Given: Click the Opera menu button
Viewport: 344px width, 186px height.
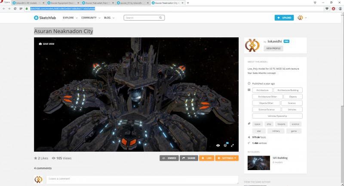Looking at the screenshot, I should [x=5, y=2].
